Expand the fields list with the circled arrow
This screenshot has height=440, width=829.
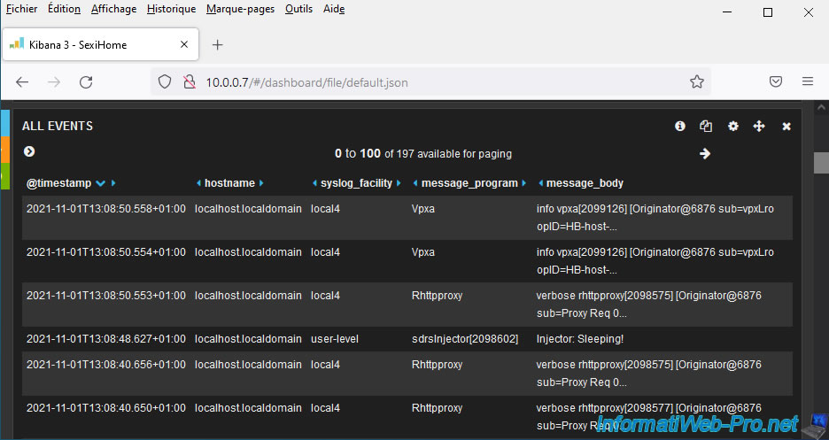[29, 152]
